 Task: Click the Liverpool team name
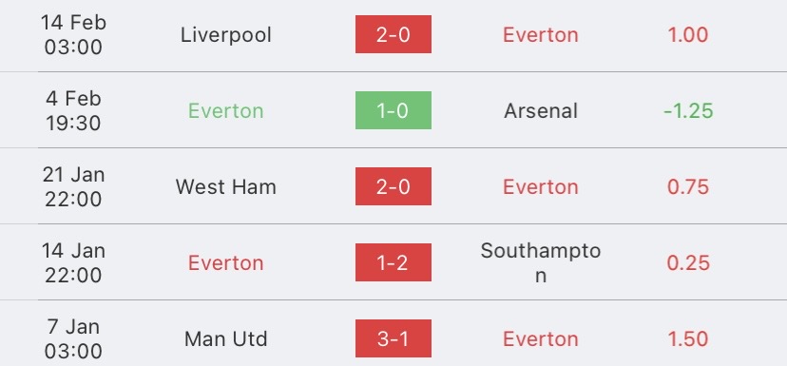coord(226,35)
